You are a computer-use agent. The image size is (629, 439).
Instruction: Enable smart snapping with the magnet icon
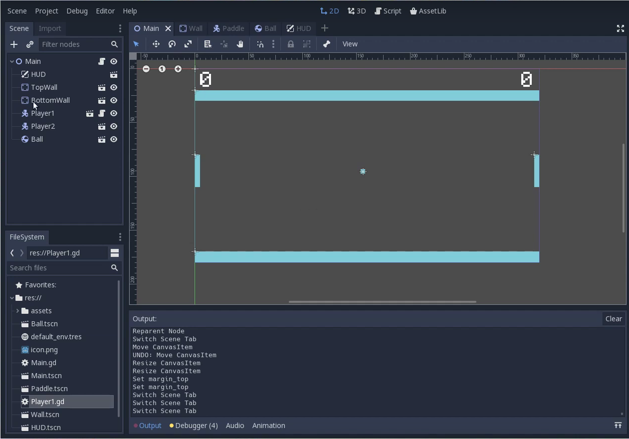[260, 44]
